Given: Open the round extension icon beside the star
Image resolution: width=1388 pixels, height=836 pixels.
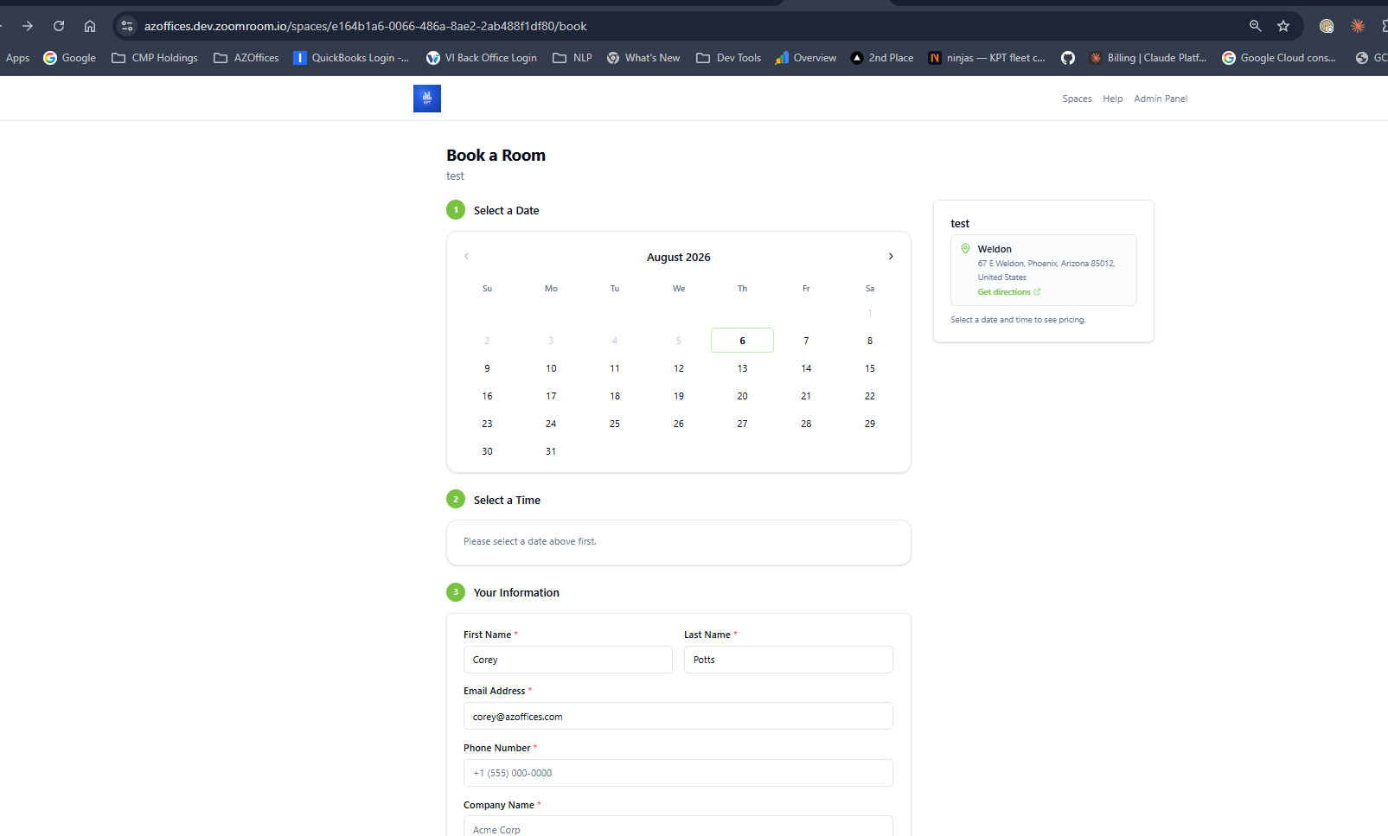Looking at the screenshot, I should tap(1327, 26).
